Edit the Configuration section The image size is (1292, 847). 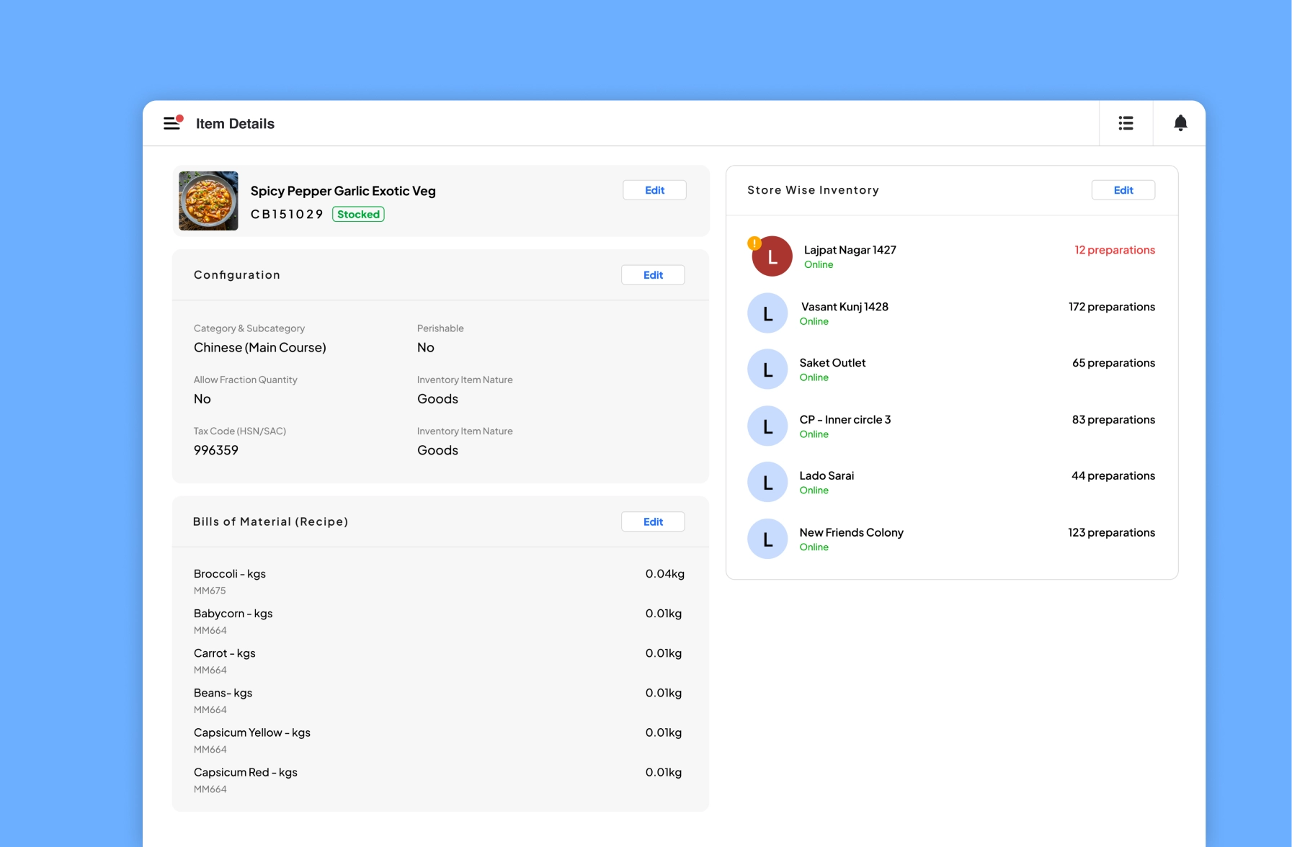click(x=653, y=275)
